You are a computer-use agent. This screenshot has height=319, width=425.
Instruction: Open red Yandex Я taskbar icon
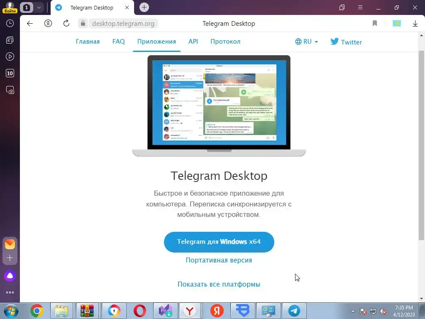(217, 311)
